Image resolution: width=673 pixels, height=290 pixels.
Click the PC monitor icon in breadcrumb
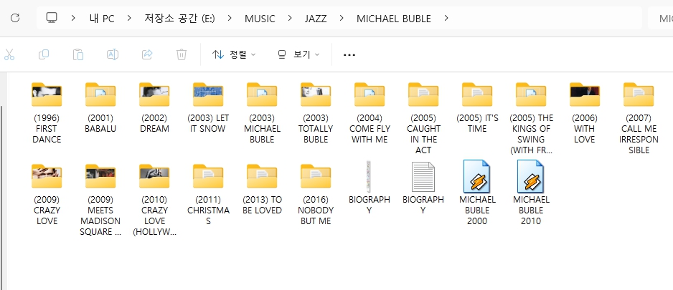pyautogui.click(x=52, y=18)
